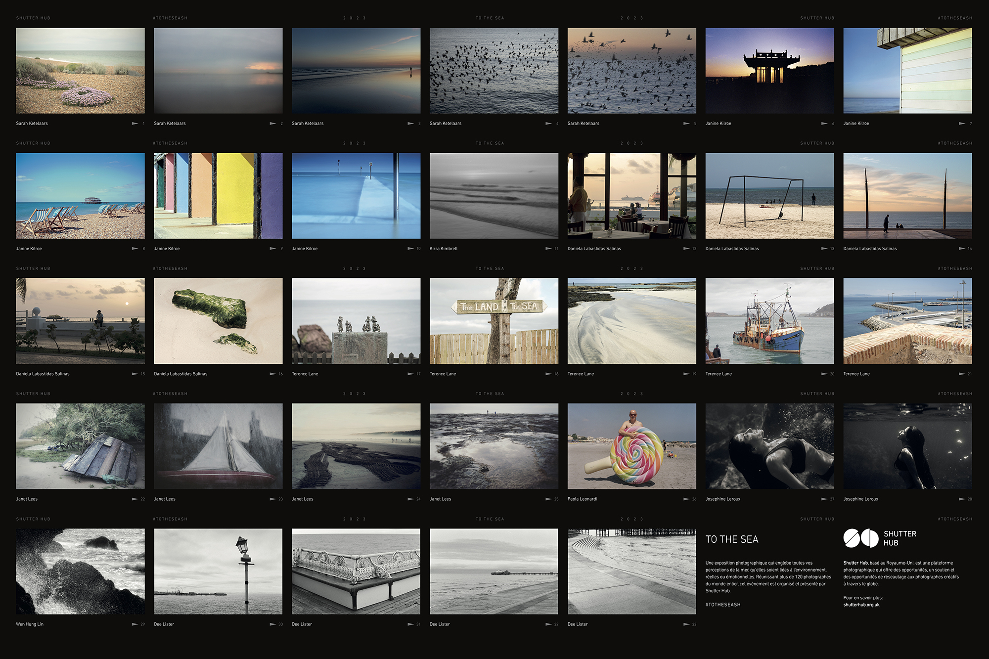Select the Shutter Hub French about paragraph
Viewport: 989px width, 659px height.
[901, 573]
